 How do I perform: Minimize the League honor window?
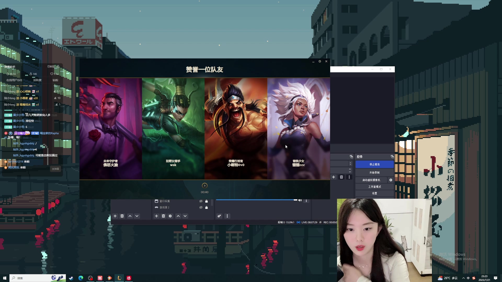[313, 62]
